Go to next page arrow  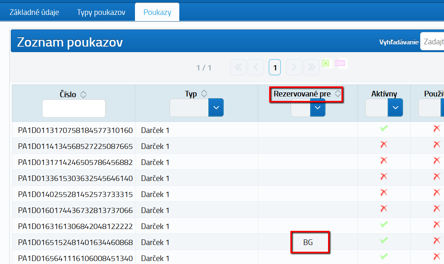click(294, 67)
